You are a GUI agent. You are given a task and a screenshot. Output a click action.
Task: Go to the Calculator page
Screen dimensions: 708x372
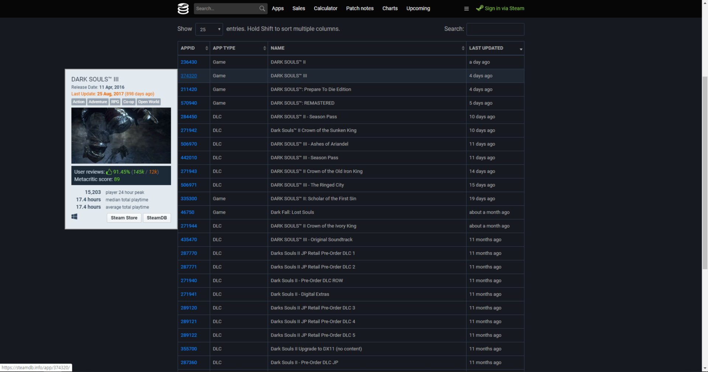[325, 8]
